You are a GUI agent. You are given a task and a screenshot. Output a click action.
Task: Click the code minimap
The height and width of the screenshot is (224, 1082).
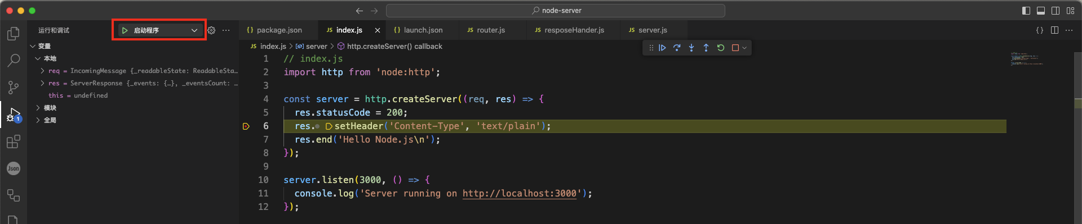(1027, 59)
